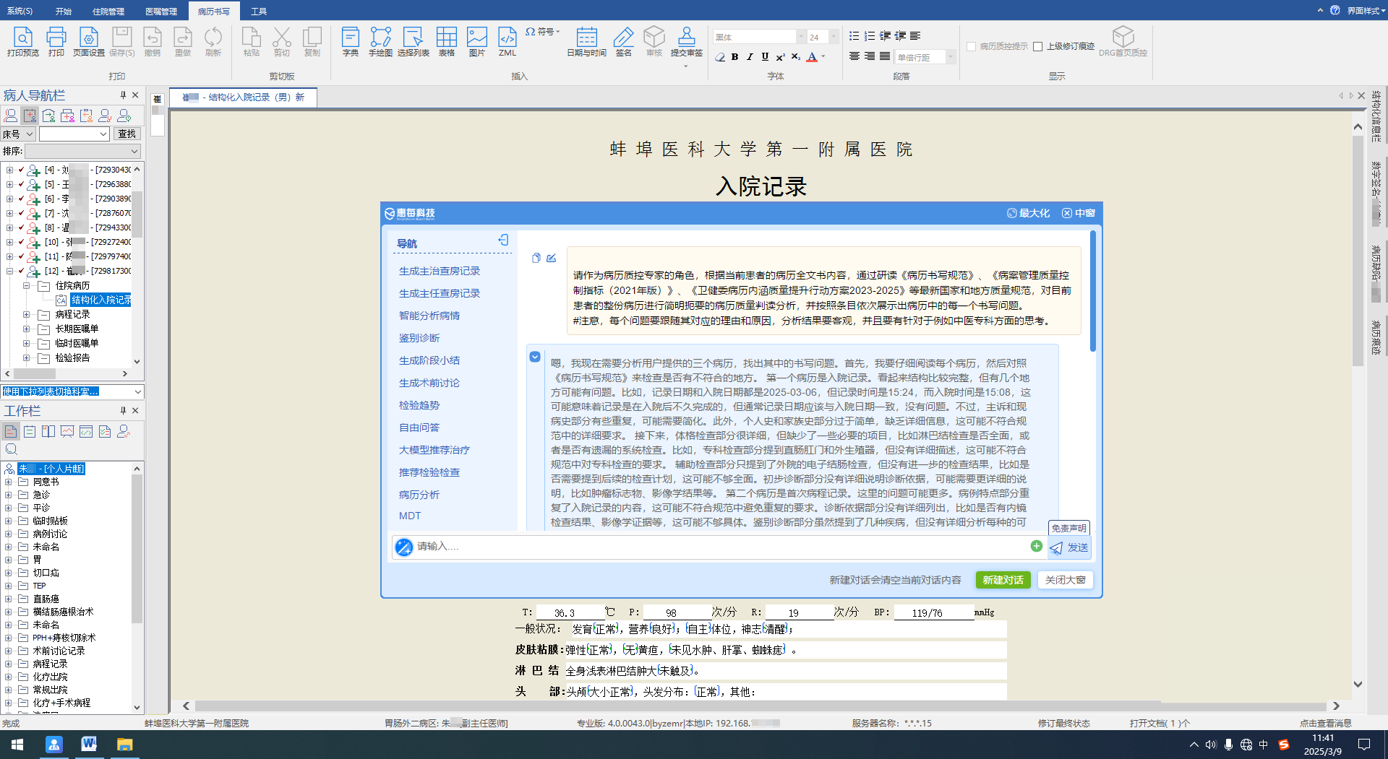Switch to the 开始 tab
Viewport: 1388px width, 759px height.
point(64,11)
